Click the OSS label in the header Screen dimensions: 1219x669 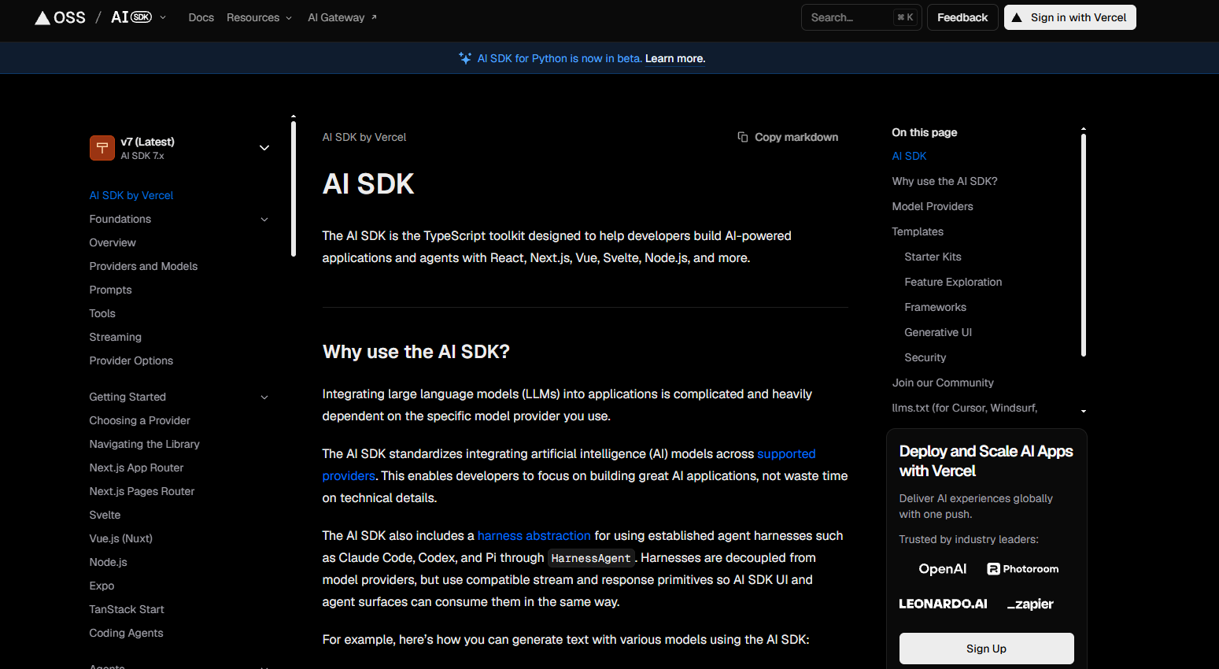click(69, 17)
